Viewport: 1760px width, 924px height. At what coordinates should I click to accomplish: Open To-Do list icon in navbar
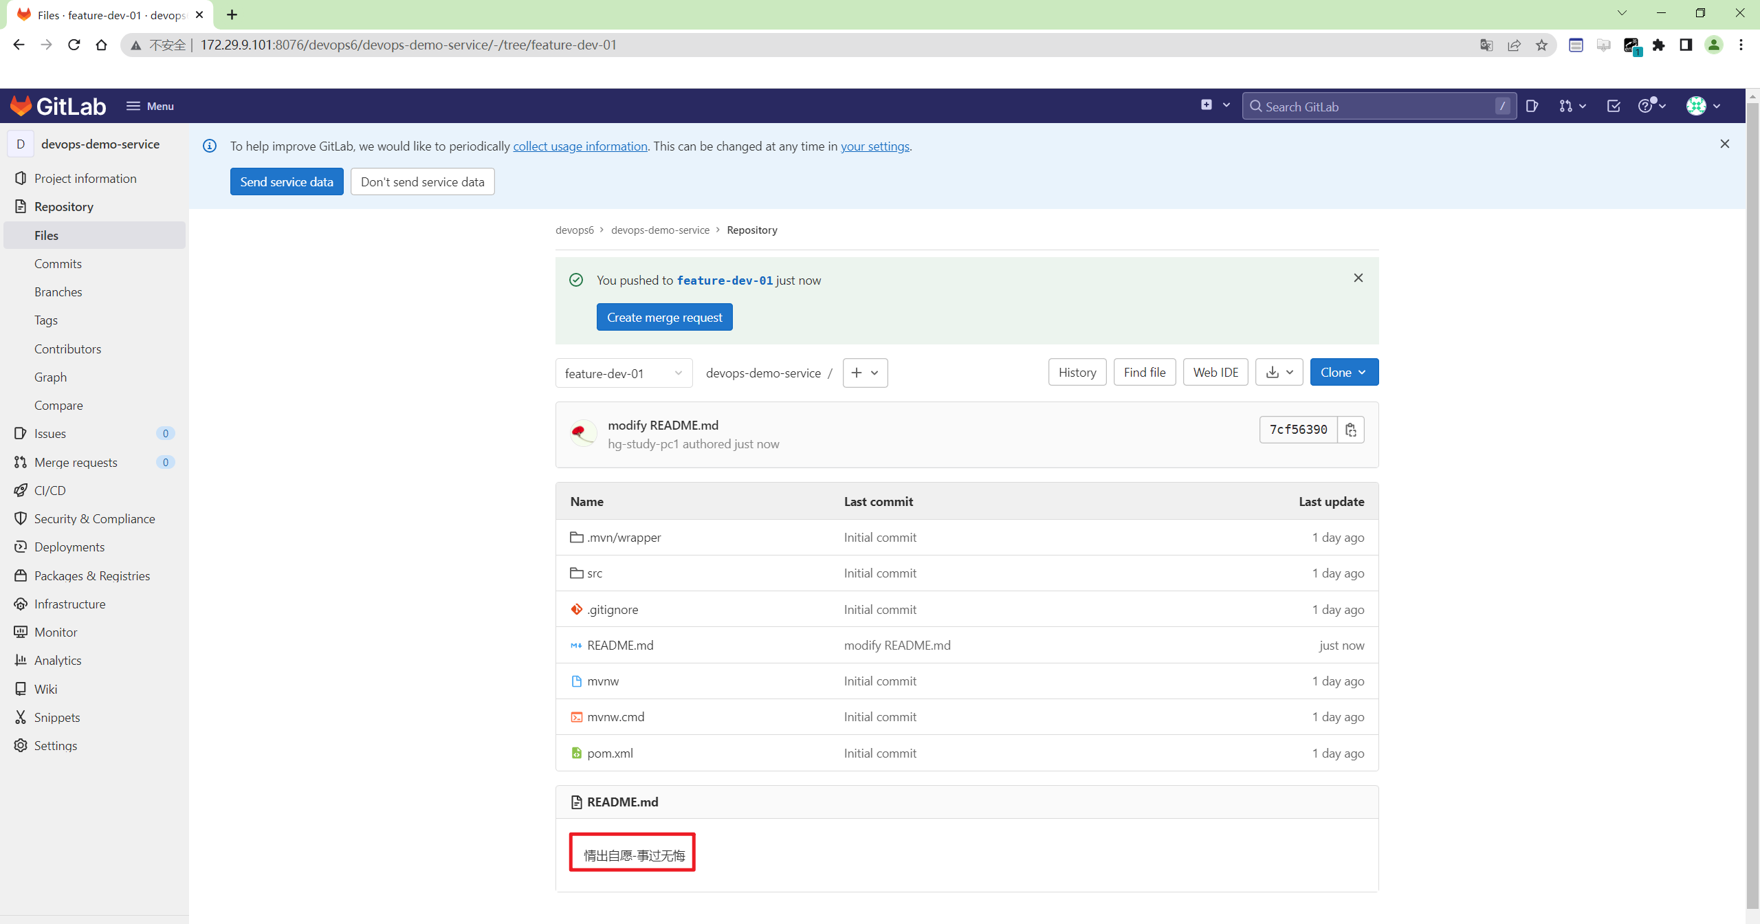pos(1614,106)
